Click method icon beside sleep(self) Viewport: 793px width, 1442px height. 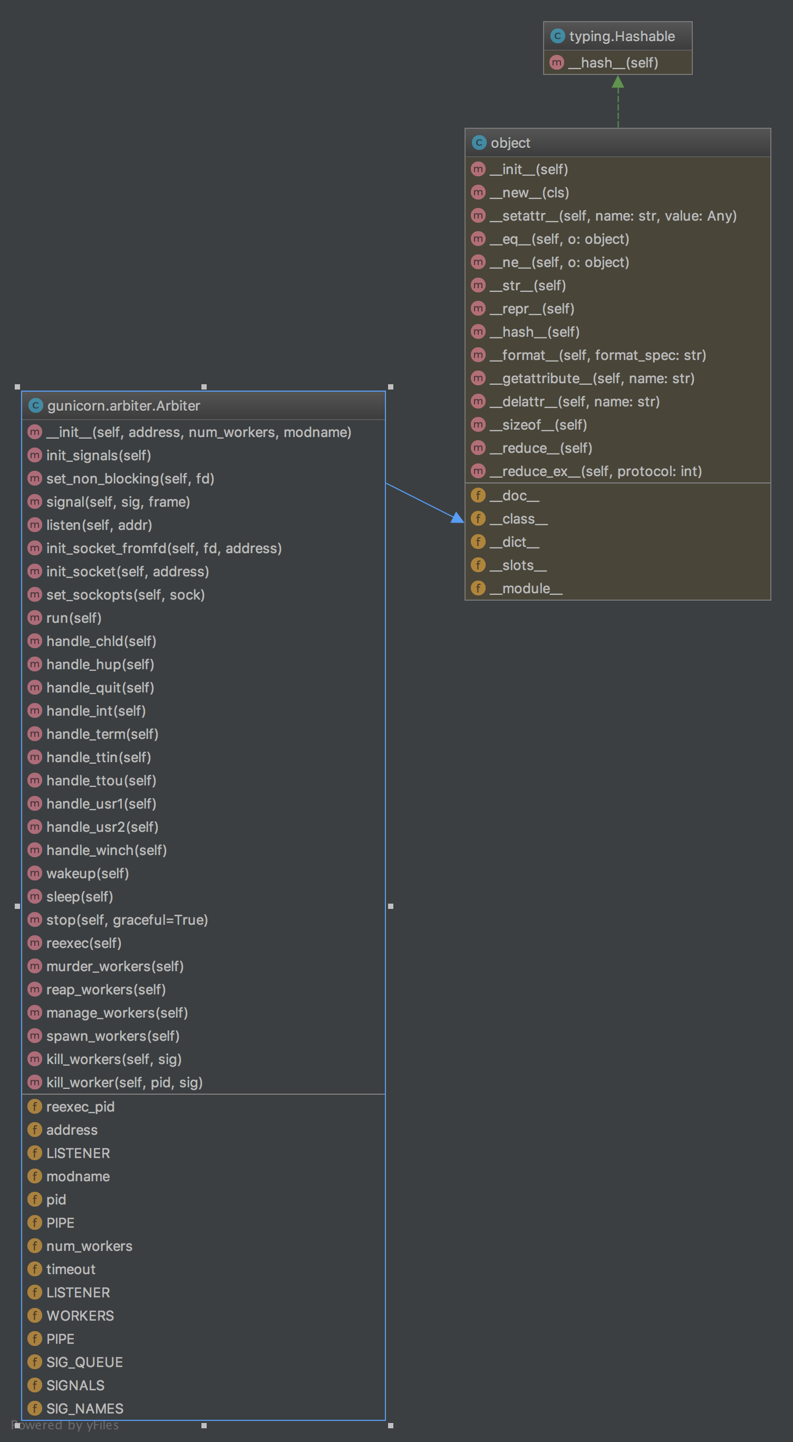35,896
